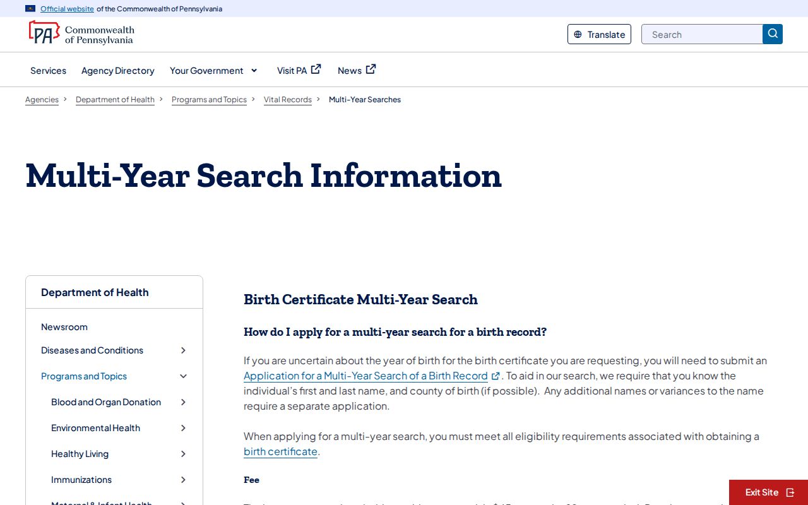The height and width of the screenshot is (505, 808).
Task: Go to Department of Health breadcrumb
Action: [115, 100]
